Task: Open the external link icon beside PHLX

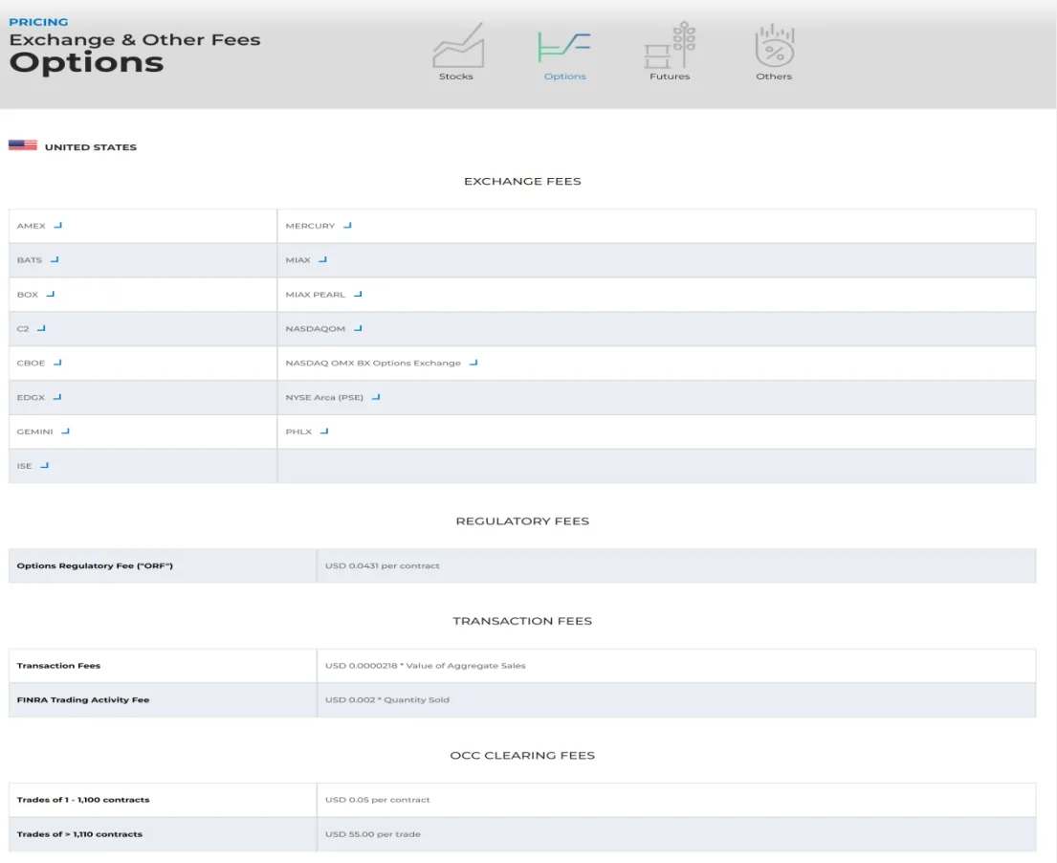Action: pos(324,431)
